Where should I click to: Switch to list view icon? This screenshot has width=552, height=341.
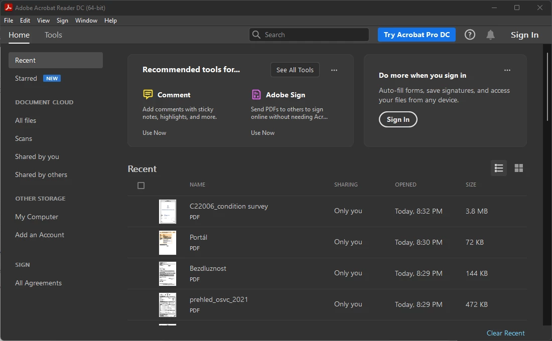click(498, 168)
